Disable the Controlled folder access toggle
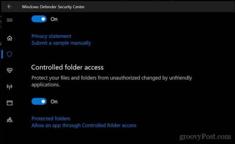This screenshot has height=144, width=235. pos(39,102)
